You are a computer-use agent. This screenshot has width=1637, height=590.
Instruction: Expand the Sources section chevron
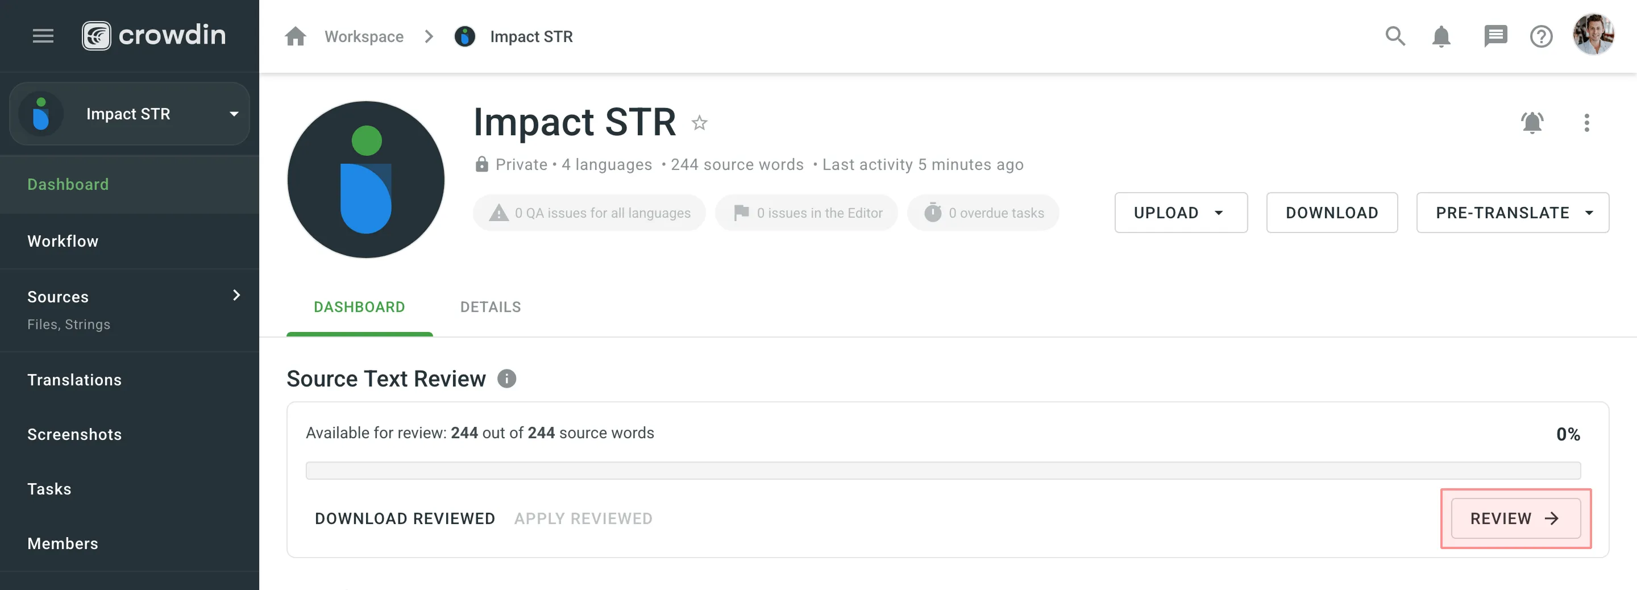[x=236, y=295]
